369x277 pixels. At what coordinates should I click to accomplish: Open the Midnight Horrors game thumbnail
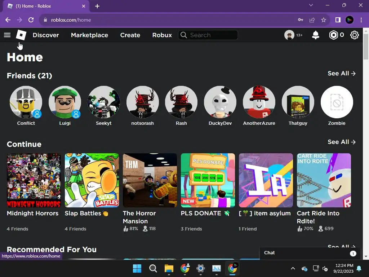point(34,180)
